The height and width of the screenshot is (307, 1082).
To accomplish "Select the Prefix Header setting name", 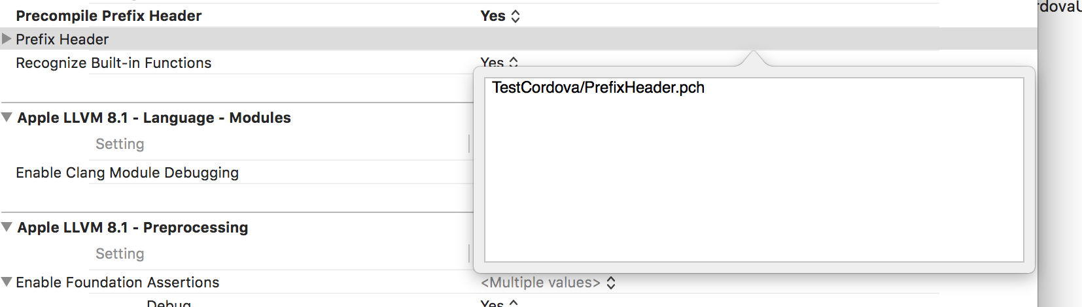I will tap(62, 39).
